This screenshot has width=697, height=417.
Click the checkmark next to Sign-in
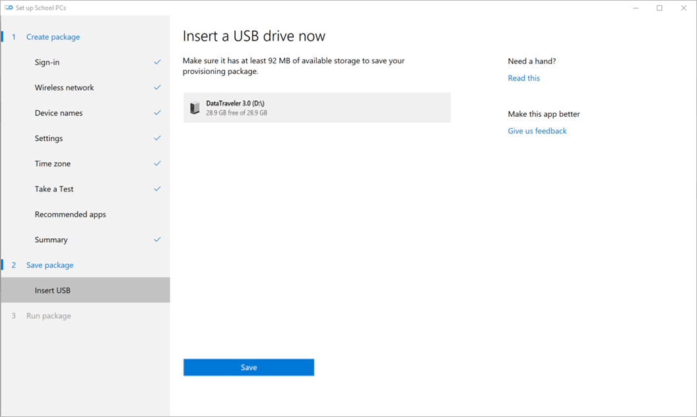click(157, 62)
